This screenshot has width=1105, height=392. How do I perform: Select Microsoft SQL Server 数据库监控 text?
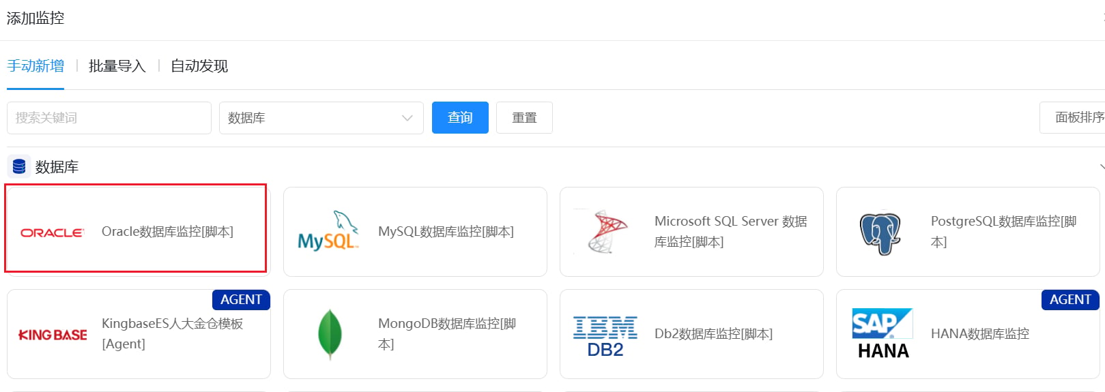(x=730, y=232)
